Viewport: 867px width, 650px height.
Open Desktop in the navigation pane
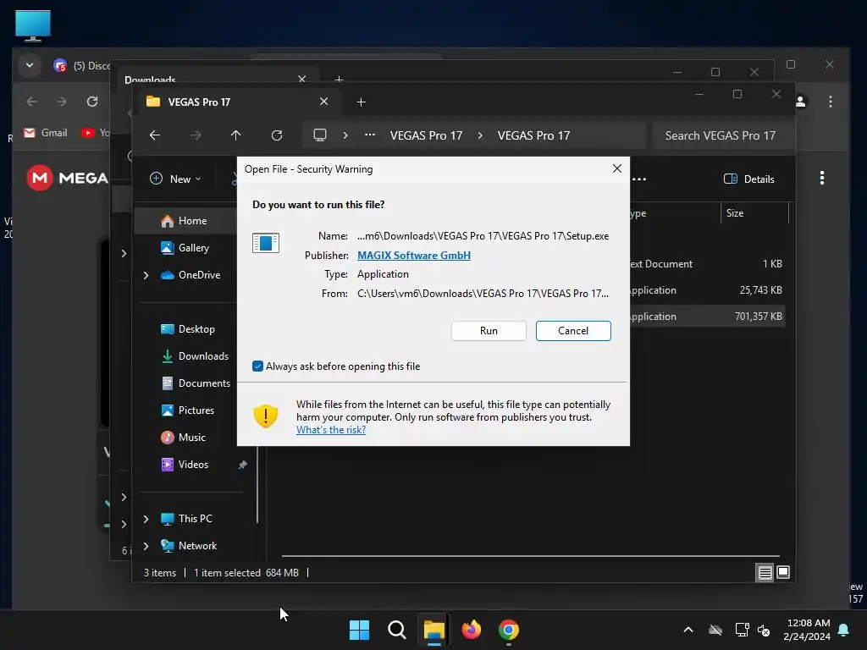188,329
